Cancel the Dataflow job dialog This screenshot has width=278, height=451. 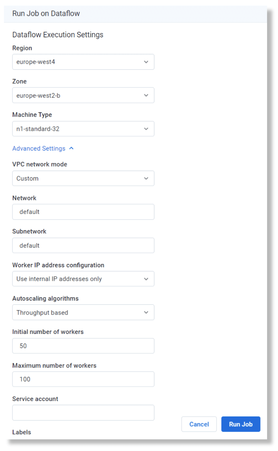(199, 424)
